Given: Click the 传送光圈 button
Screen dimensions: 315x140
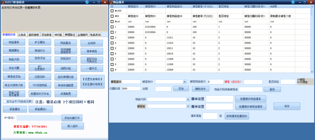Looking at the screenshot, I should 14,68.
